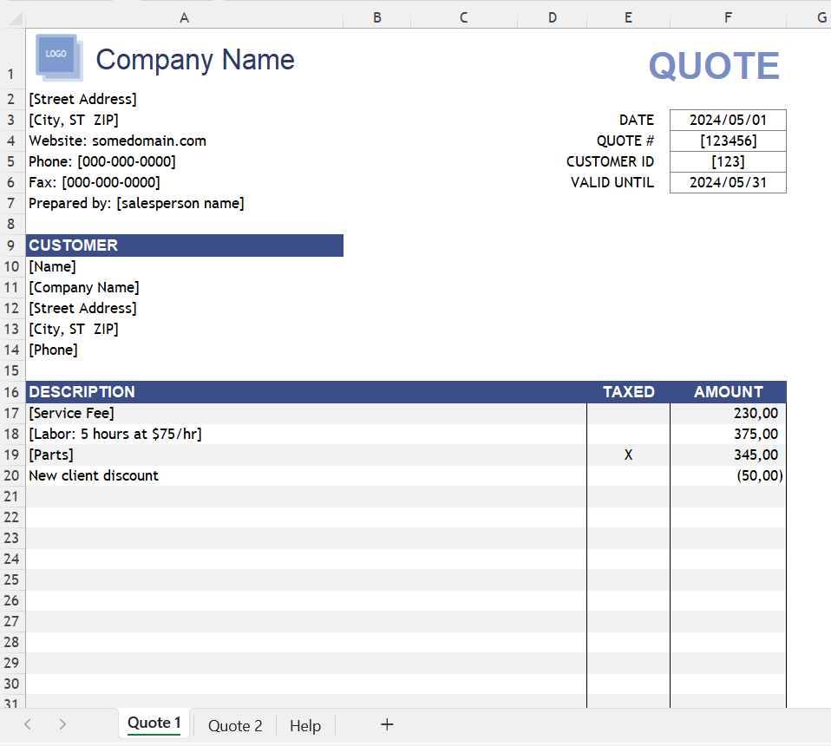Select the 230,00 amount cell

coord(728,413)
